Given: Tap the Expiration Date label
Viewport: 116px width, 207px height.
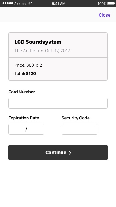Looking at the screenshot, I should coord(24,118).
